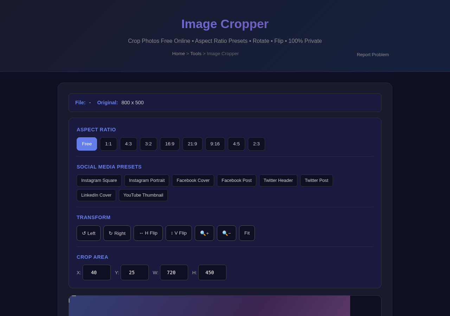Apply the YouTube Thumbnail preset
This screenshot has height=316, width=450.
(x=143, y=195)
